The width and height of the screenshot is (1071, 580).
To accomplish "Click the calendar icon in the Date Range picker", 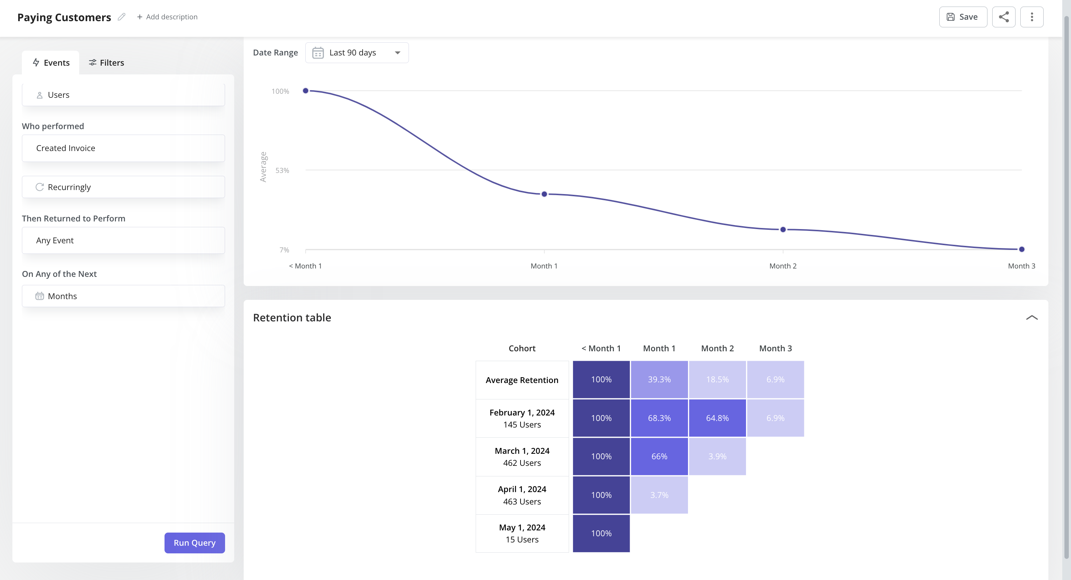I will click(318, 53).
